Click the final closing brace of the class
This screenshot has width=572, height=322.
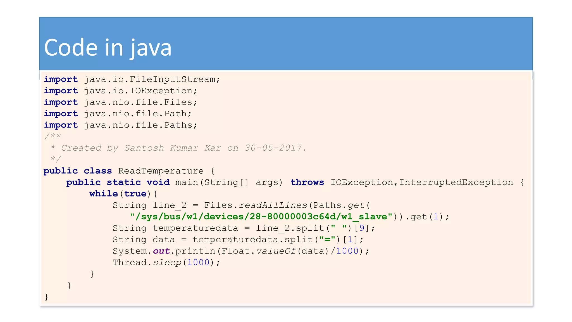tap(46, 297)
